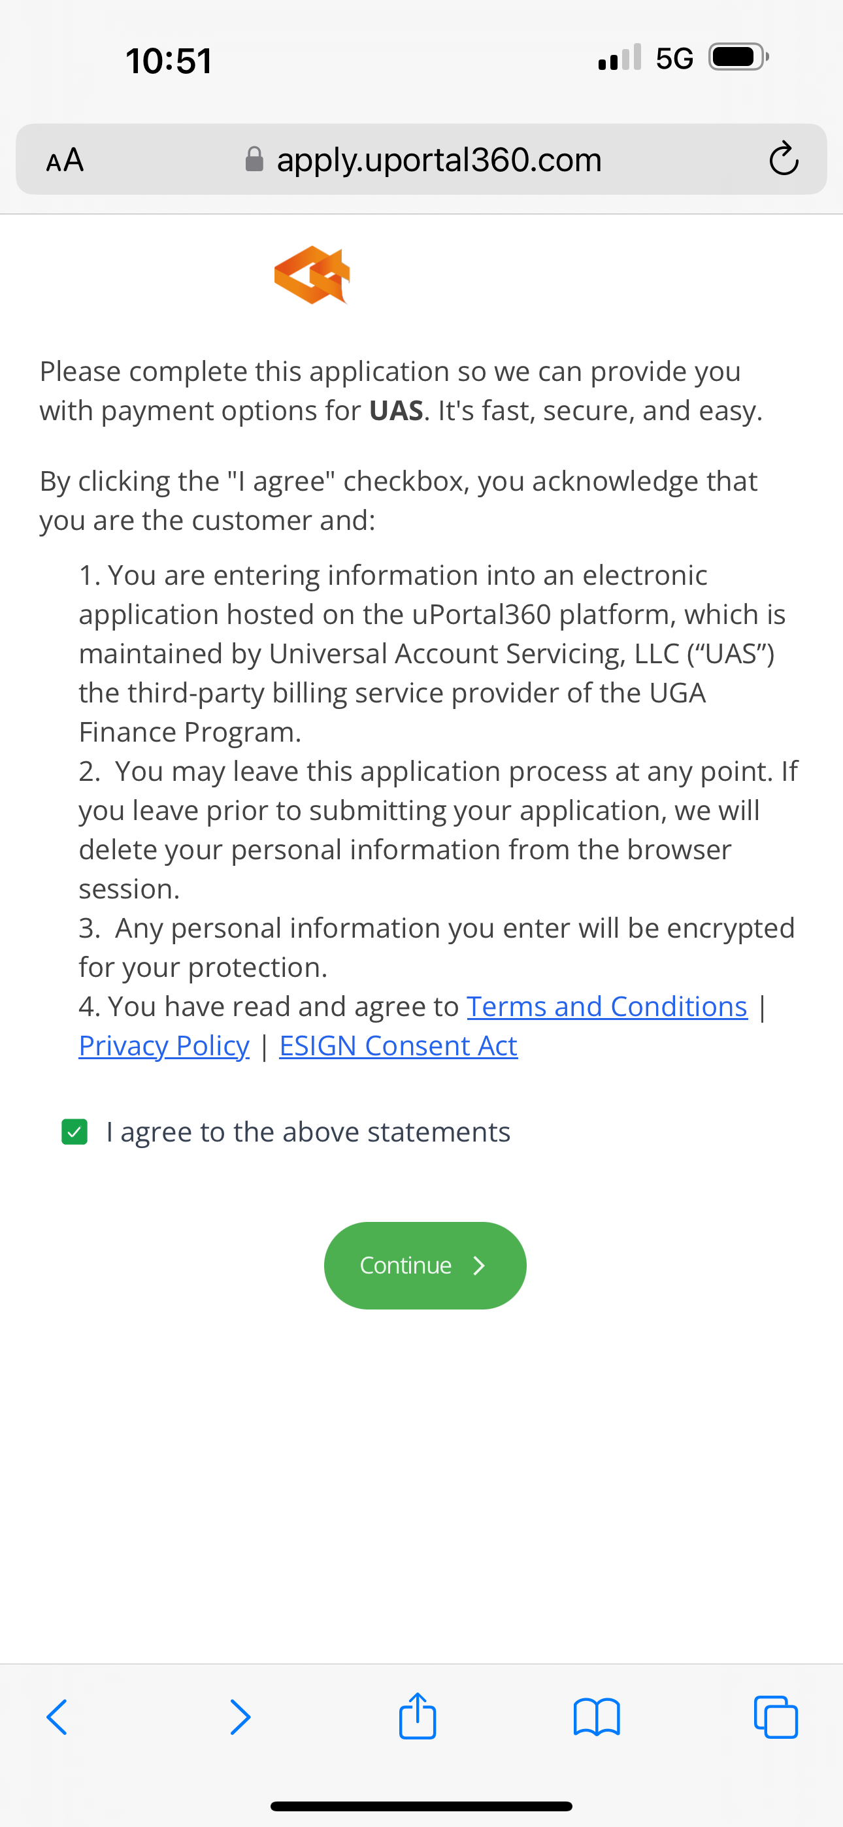Tap the 10:51 clock in status bar
Image resolution: width=843 pixels, height=1827 pixels.
(169, 60)
